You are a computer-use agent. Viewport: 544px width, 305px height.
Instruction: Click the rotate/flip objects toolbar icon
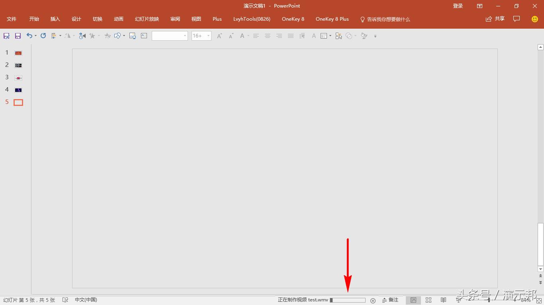[x=68, y=36]
